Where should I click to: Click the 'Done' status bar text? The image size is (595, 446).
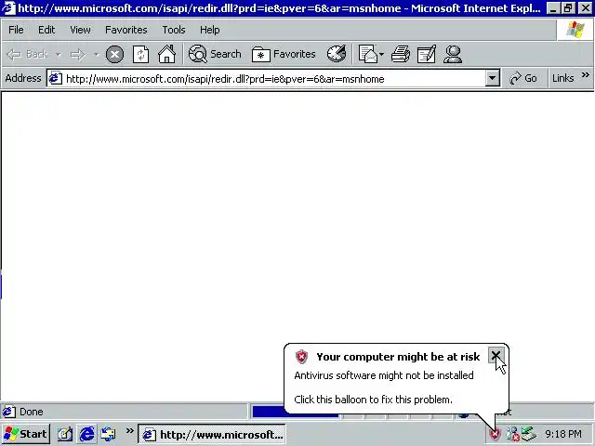[x=31, y=412]
